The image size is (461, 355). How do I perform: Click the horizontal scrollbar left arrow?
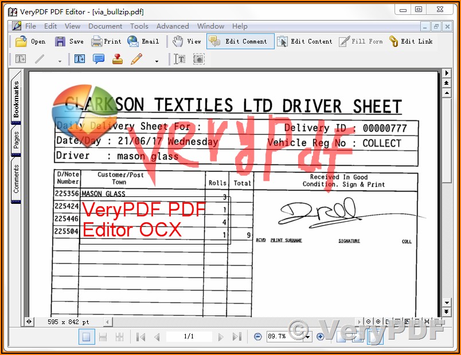coord(108,322)
